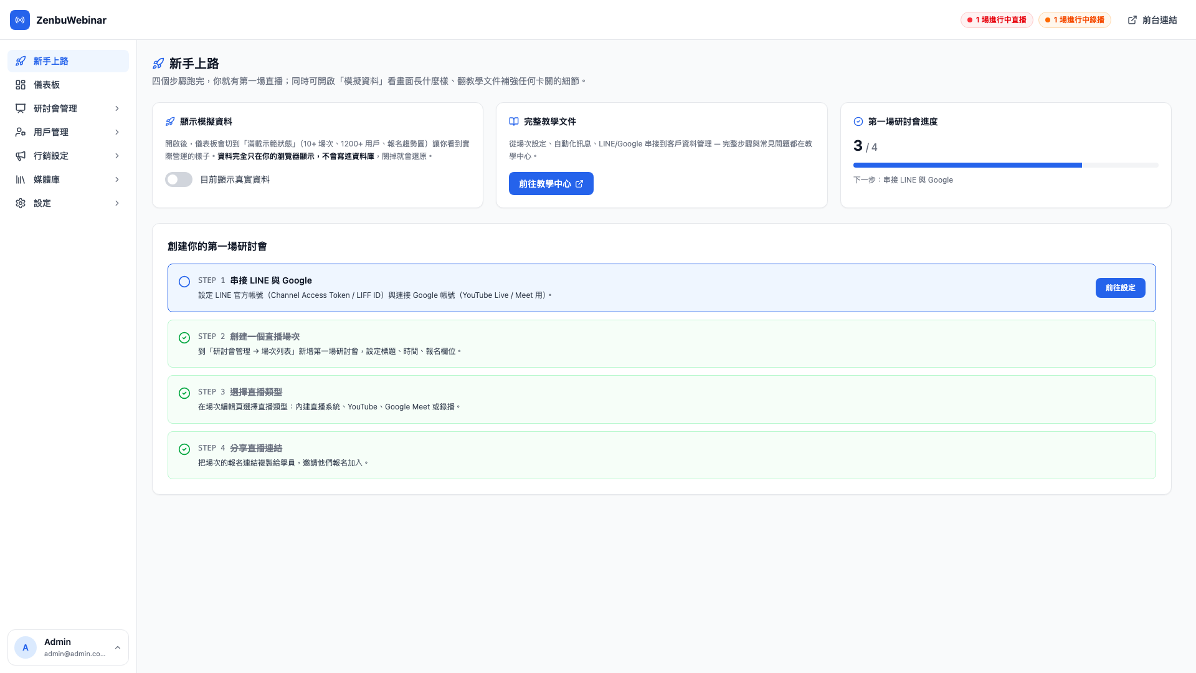
Task: Click the rocket icon in the page title
Action: pos(158,64)
